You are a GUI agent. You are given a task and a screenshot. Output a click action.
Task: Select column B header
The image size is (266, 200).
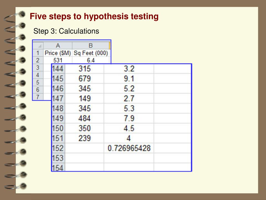91,46
